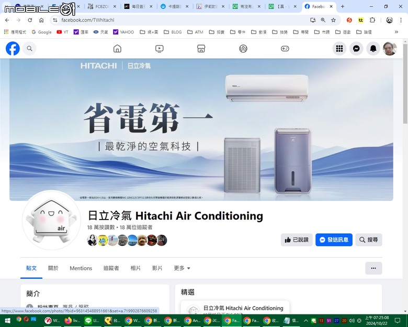Open the LINE taskbar item
Viewport: 408px width, 327px height.
[x=92, y=321]
